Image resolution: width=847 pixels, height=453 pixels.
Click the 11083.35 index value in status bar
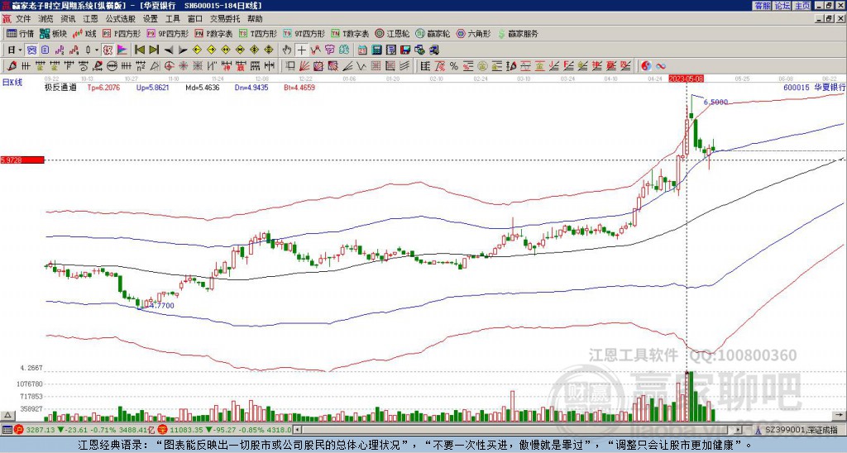(x=185, y=430)
